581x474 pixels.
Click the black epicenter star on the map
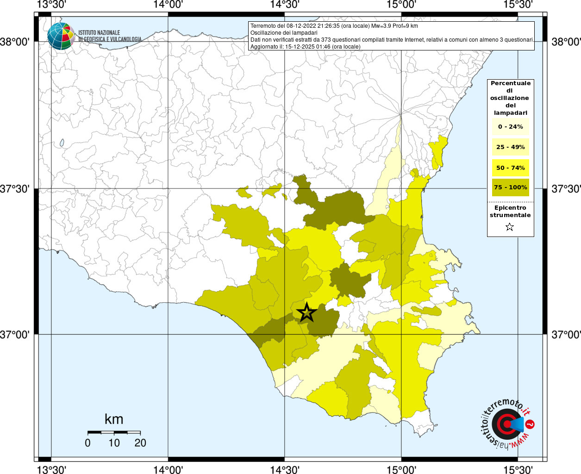(306, 312)
